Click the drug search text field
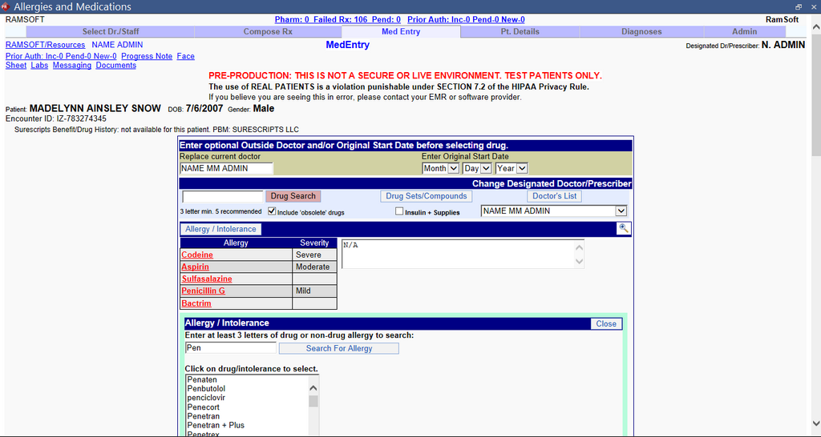Image resolution: width=821 pixels, height=437 pixels. point(223,196)
